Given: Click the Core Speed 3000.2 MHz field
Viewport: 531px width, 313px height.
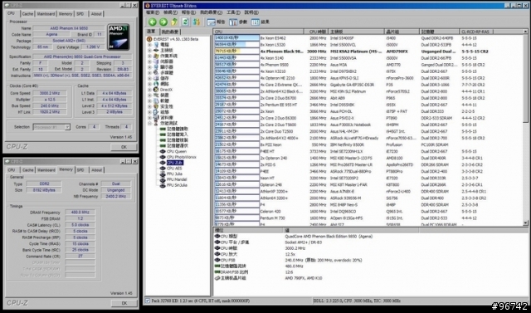Looking at the screenshot, I should pos(50,93).
